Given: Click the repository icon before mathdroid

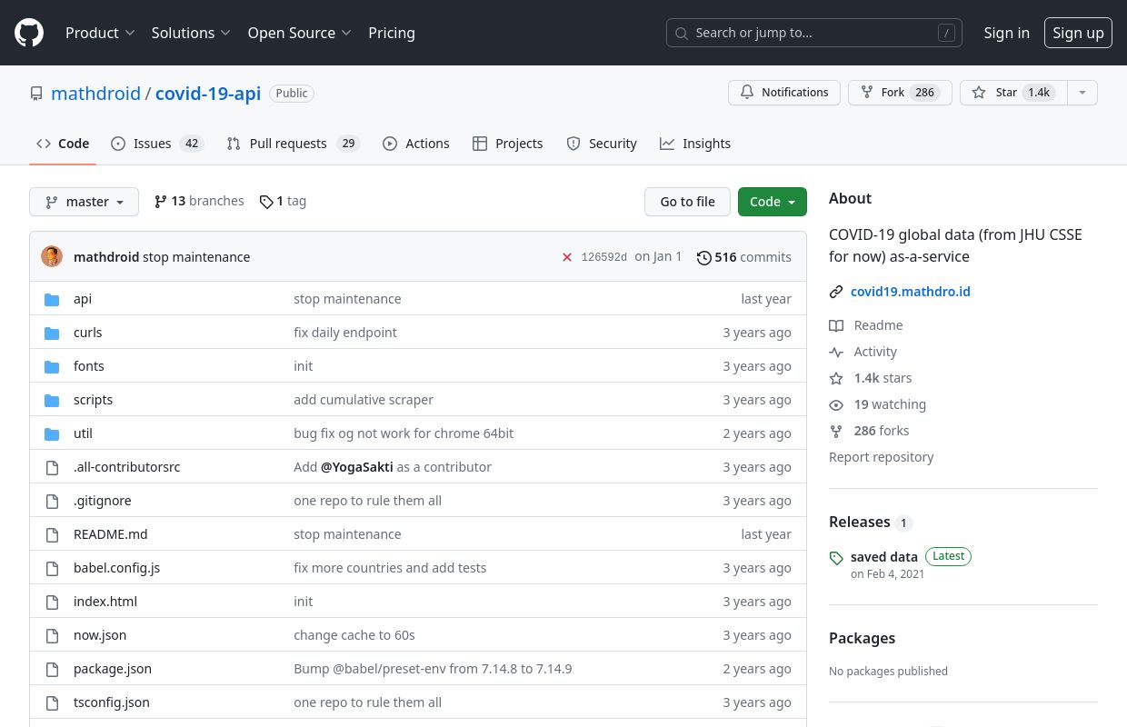Looking at the screenshot, I should (36, 94).
